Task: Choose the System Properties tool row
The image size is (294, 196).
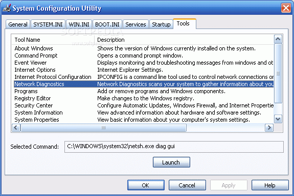Action: click(x=144, y=120)
